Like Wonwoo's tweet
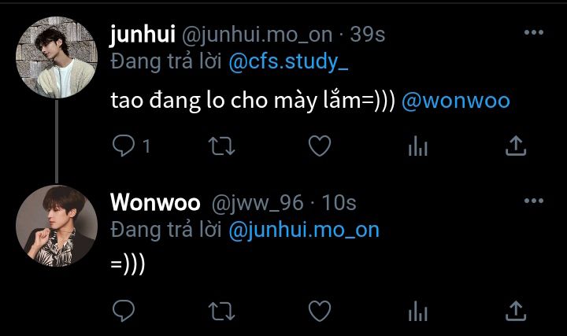Image resolution: width=567 pixels, height=336 pixels. (x=320, y=311)
